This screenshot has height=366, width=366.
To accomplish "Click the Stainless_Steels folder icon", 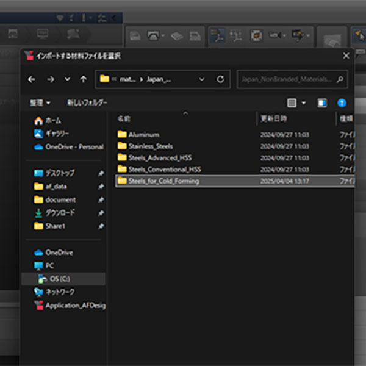I will [x=122, y=146].
